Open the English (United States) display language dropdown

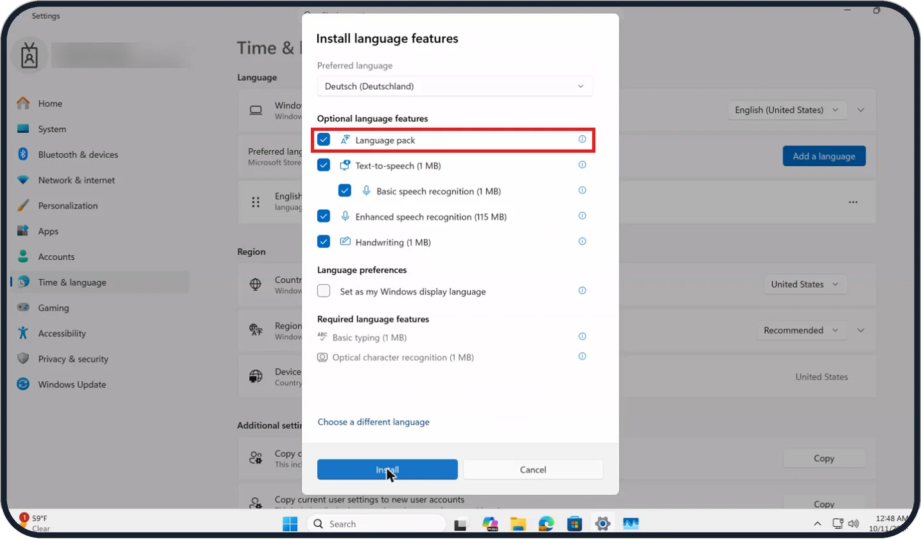click(x=787, y=110)
